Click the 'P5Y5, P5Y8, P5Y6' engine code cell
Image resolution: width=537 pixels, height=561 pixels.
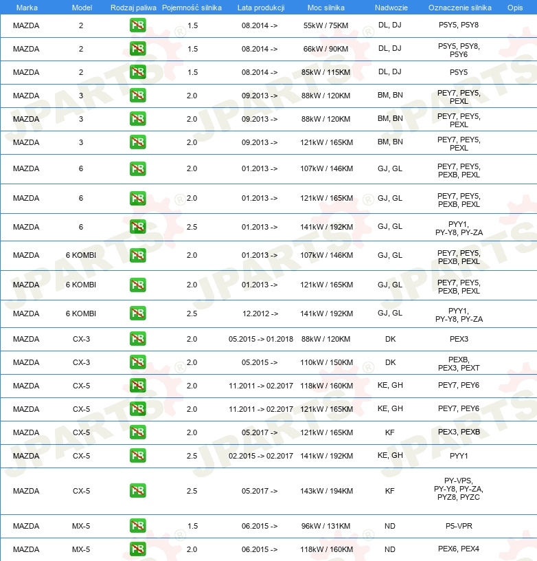pos(459,50)
